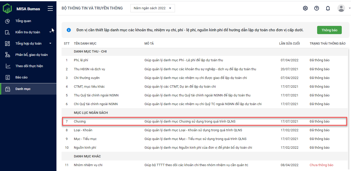351x171 pixels.
Task: Click the Tổng quan pie chart icon
Action: tap(7, 21)
